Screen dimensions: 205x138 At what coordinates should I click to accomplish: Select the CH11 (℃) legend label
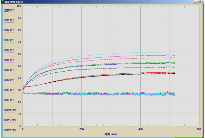[9, 120]
